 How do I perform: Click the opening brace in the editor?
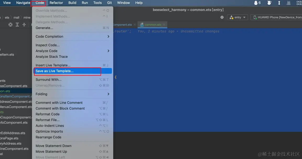click(116, 77)
